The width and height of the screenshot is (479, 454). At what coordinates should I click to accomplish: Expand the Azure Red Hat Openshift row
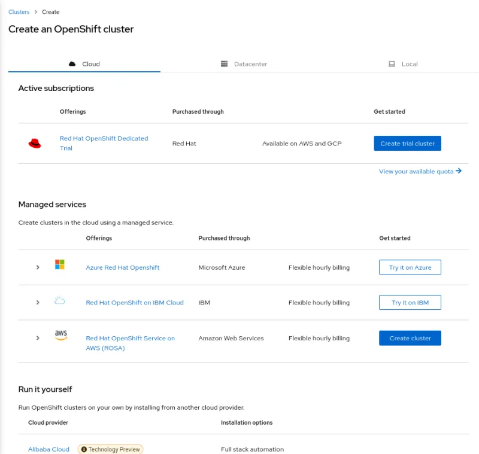38,267
